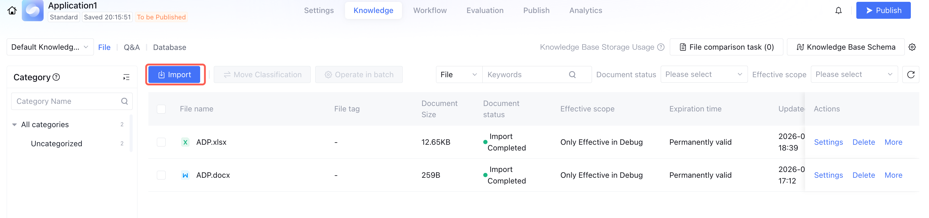The width and height of the screenshot is (929, 218).
Task: Click the Category help question icon
Action: point(56,77)
